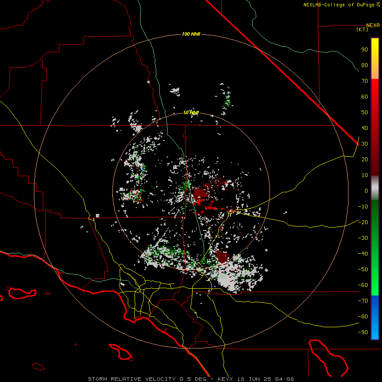
Task: Click the 40 value on the velocity scale
Action: (365, 128)
